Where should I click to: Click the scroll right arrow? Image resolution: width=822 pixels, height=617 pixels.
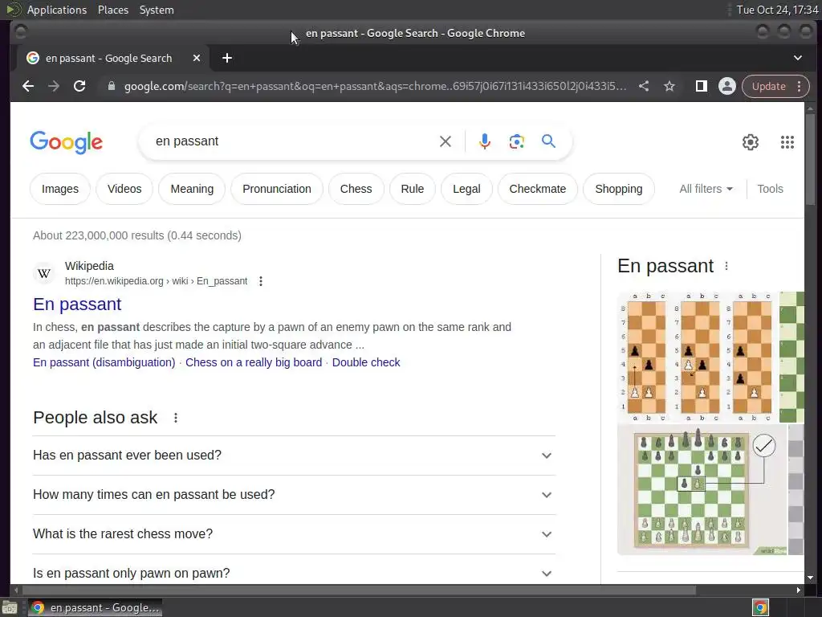pyautogui.click(x=798, y=590)
